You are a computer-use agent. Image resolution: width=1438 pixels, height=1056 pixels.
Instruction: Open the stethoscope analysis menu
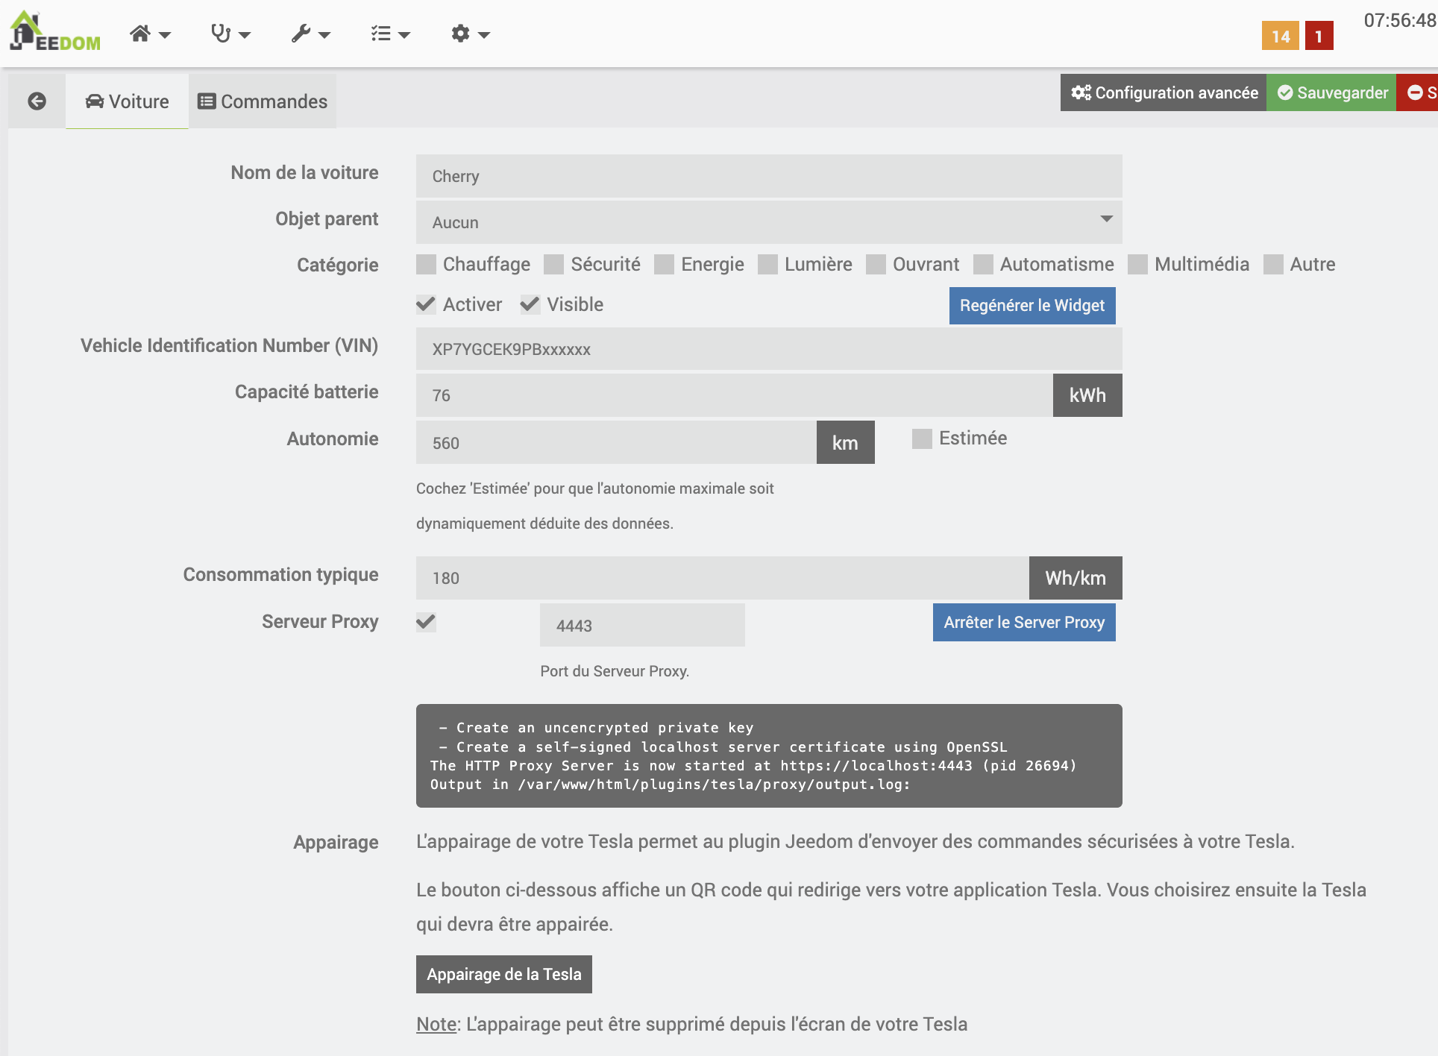[x=220, y=34]
